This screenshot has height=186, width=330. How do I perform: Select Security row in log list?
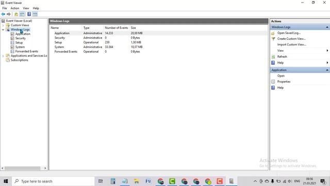click(x=158, y=38)
